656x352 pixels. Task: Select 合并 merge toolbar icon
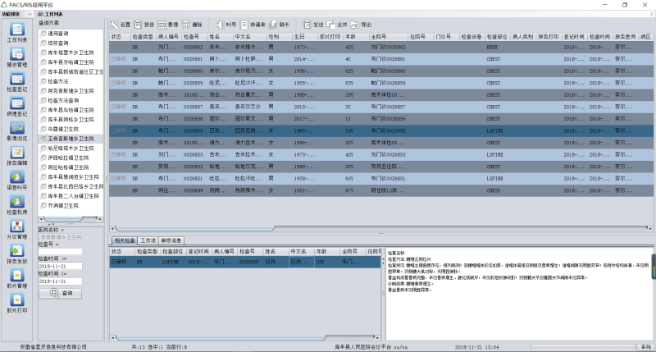330,25
